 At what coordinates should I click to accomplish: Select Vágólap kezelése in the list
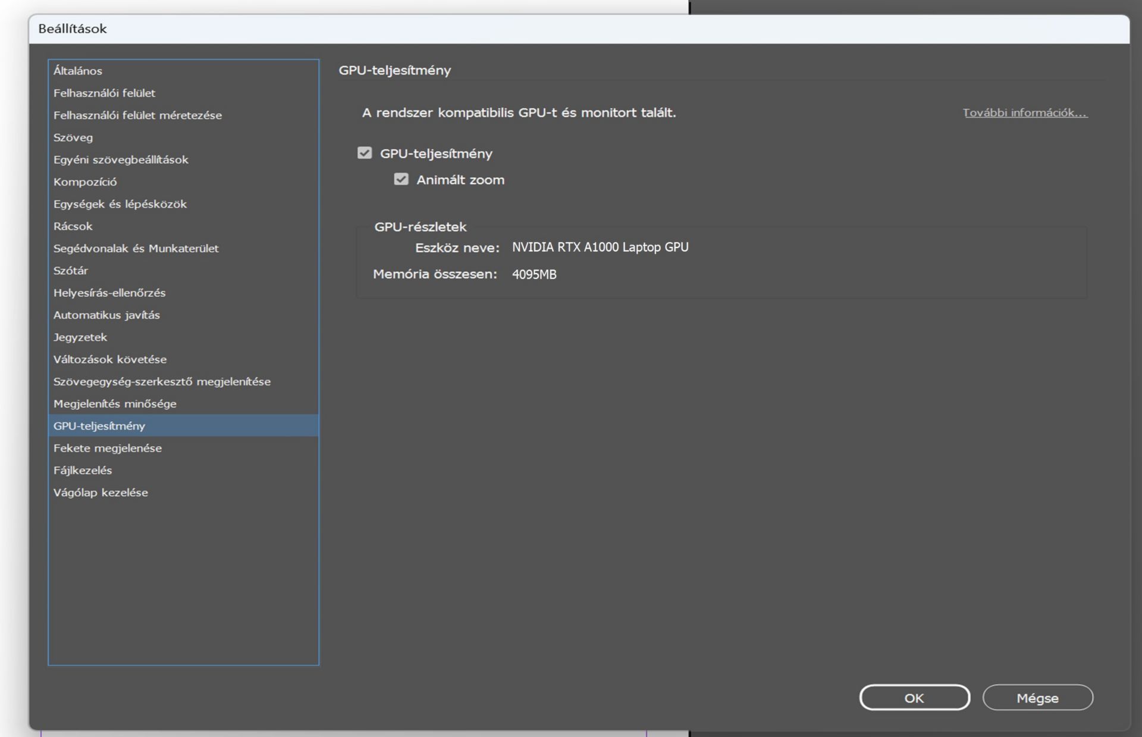pos(101,493)
